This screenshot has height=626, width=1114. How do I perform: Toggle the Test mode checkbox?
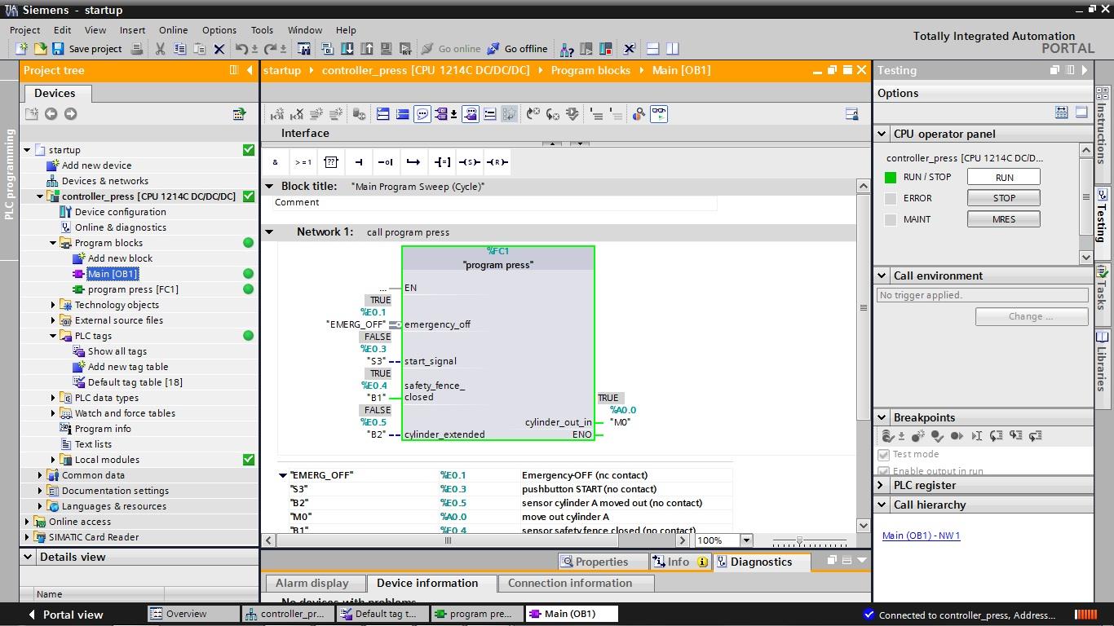[883, 455]
